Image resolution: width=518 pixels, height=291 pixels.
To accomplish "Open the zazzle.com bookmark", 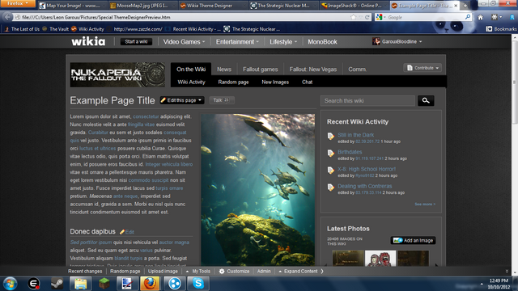I will (135, 29).
